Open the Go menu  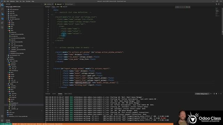(21, 1)
